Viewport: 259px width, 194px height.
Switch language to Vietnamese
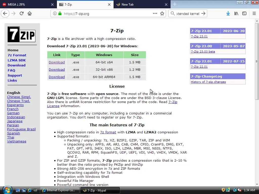pyautogui.click(x=17, y=141)
